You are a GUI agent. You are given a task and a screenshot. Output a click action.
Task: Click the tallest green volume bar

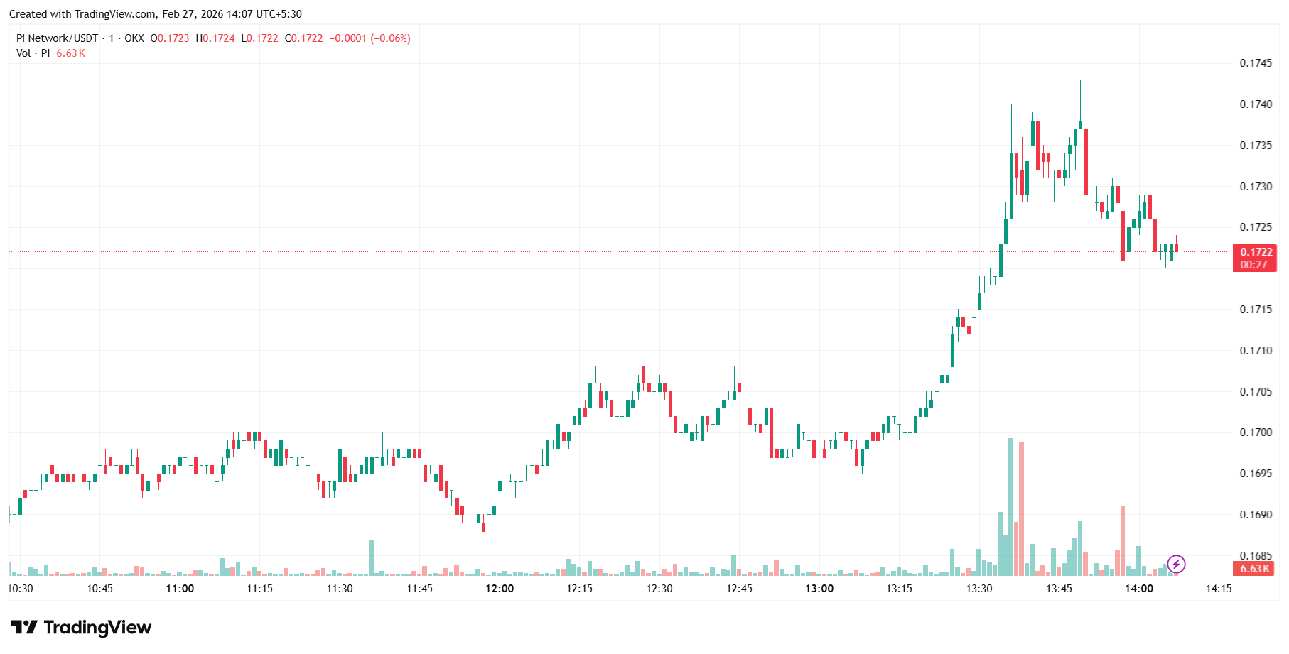(x=1010, y=508)
